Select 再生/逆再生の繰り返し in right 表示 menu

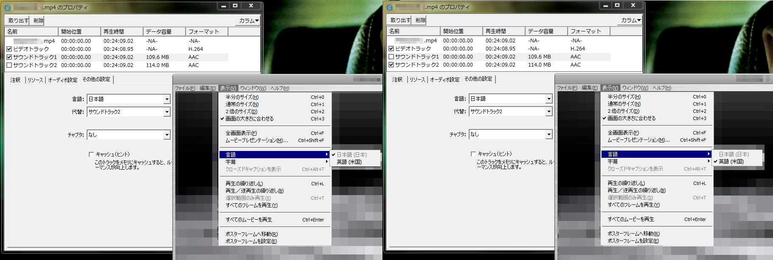pyautogui.click(x=657, y=190)
